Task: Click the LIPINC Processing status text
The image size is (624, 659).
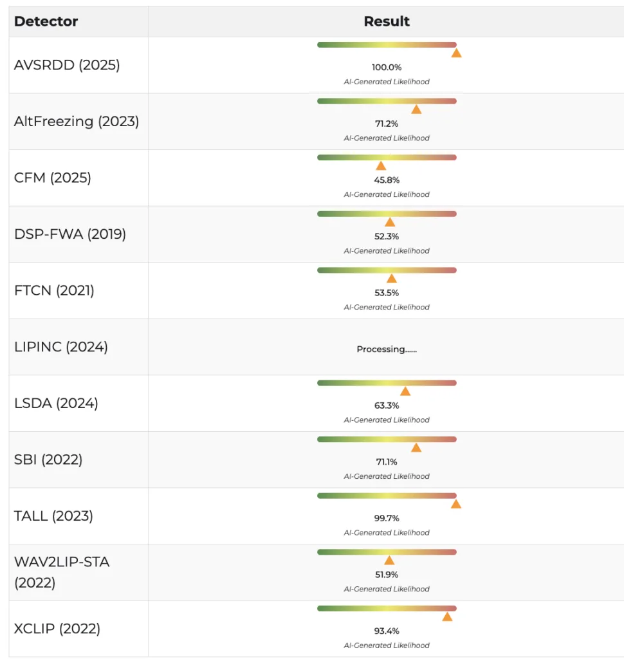Action: pyautogui.click(x=387, y=349)
